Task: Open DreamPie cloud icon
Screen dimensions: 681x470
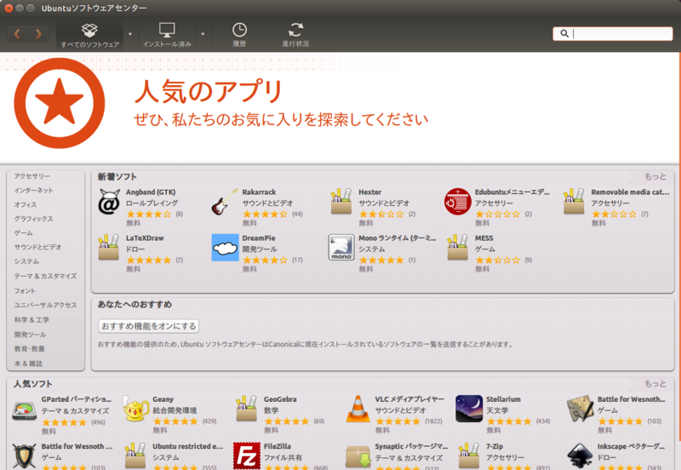Action: click(225, 248)
